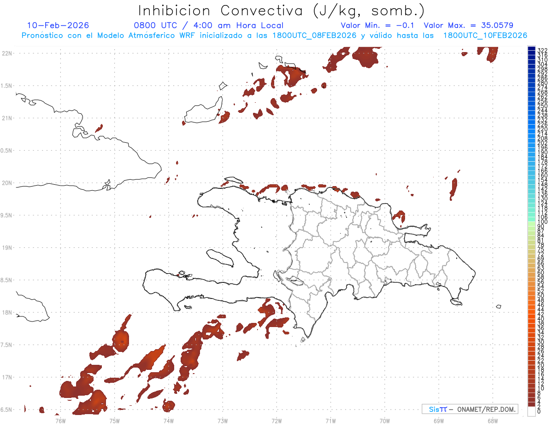Image resolution: width=553 pixels, height=427 pixels.
Task: Click the 70W longitude label
Action: pos(385,421)
